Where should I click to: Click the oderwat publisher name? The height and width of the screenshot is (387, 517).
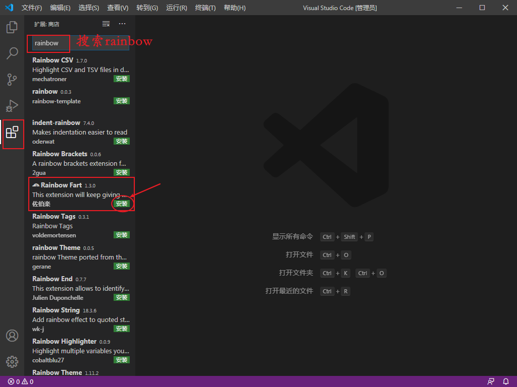coord(43,142)
